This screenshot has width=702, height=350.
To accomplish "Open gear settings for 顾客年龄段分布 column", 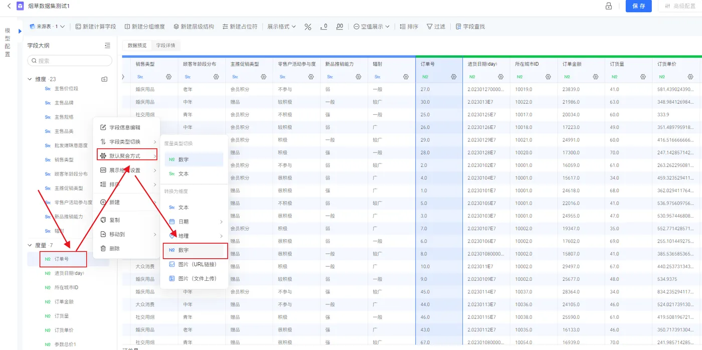I will tap(216, 77).
